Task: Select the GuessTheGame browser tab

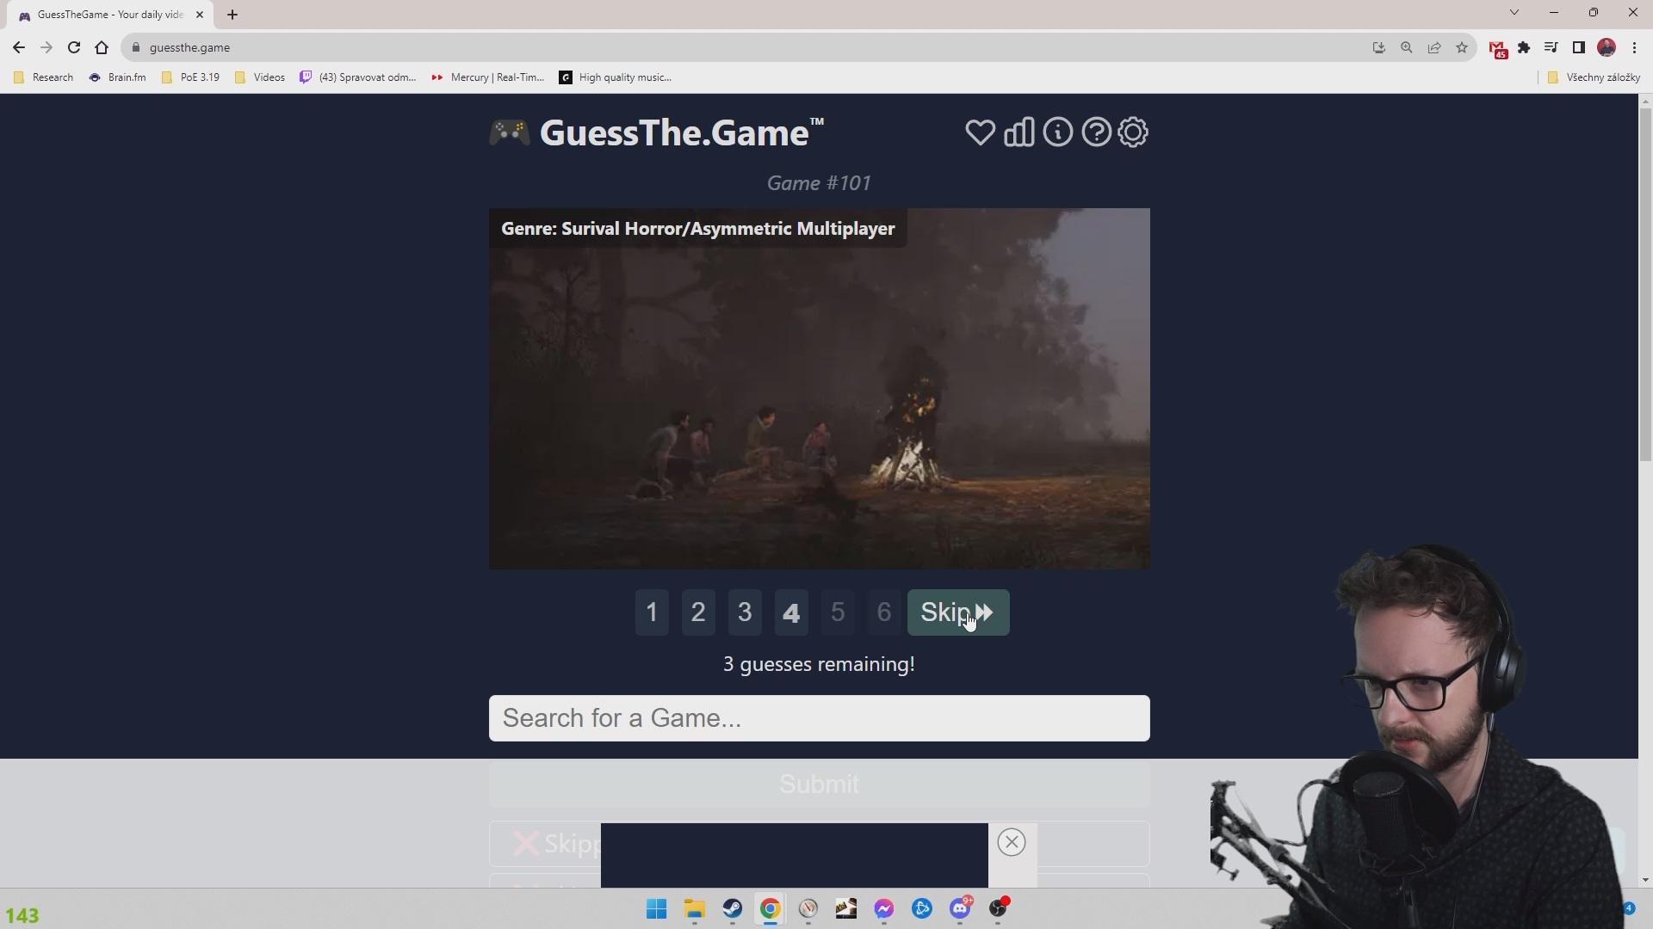Action: (108, 15)
